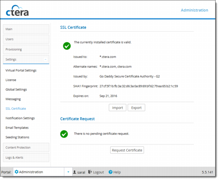
Task: Collapse the Settings section via minus icon
Action: (46, 59)
